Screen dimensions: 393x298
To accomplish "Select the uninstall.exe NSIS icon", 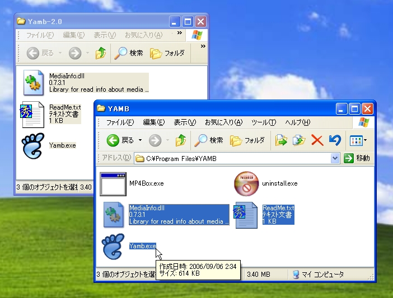I will 246,183.
